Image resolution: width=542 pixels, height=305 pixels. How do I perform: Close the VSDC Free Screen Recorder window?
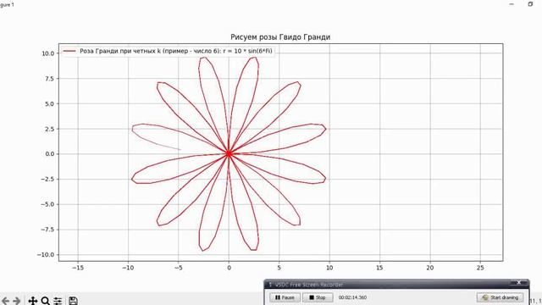tap(518, 283)
